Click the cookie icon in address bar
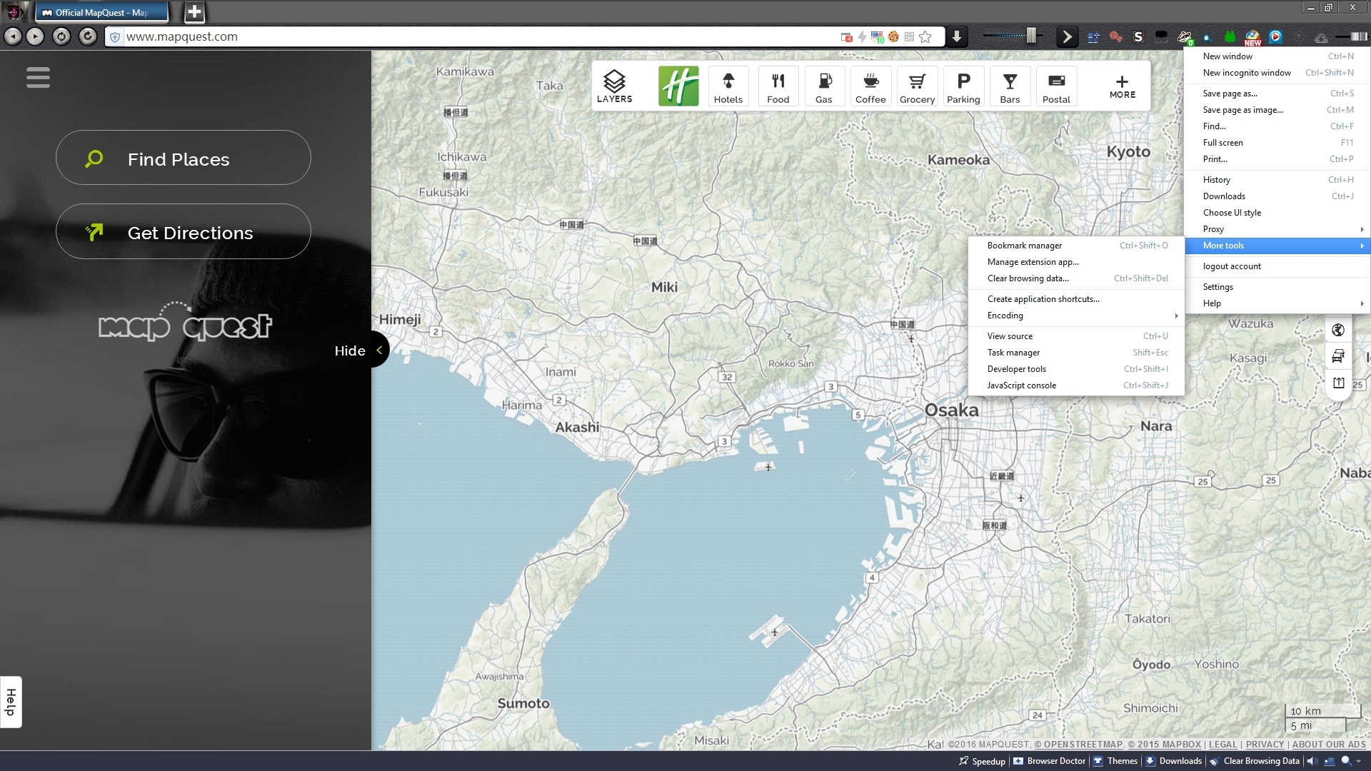1371x771 pixels. pyautogui.click(x=893, y=37)
